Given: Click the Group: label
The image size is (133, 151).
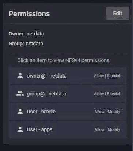Looking at the screenshot, I should (16, 44).
